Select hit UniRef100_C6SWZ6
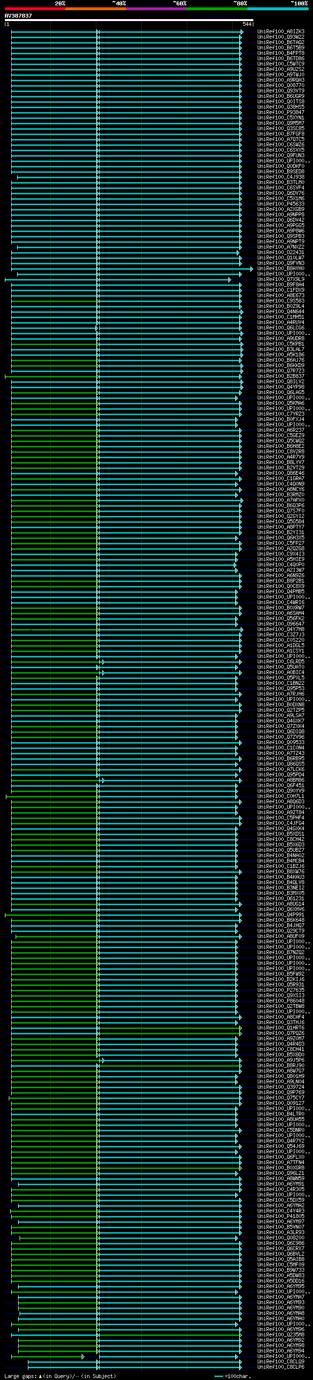 tap(280, 144)
